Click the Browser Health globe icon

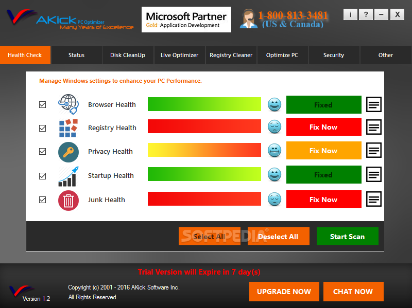[x=68, y=104]
